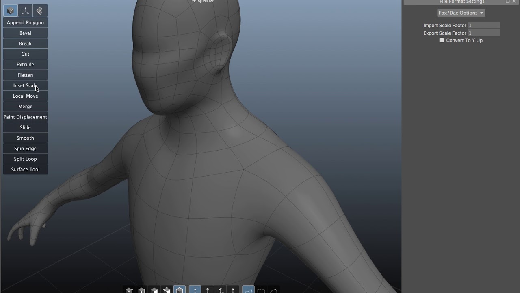Viewport: 520px width, 293px height.
Task: Choose the Extrude tool
Action: (25, 65)
